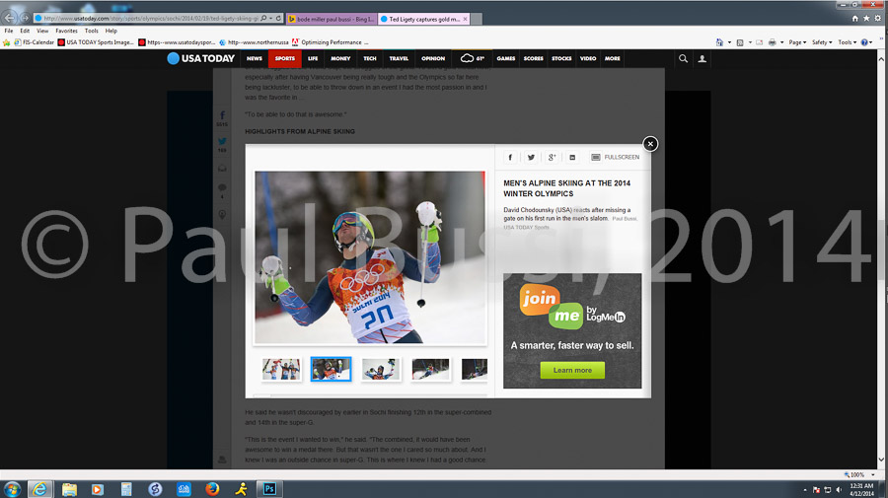The image size is (888, 498).
Task: Click the command bar Help question icon
Action: point(864,42)
